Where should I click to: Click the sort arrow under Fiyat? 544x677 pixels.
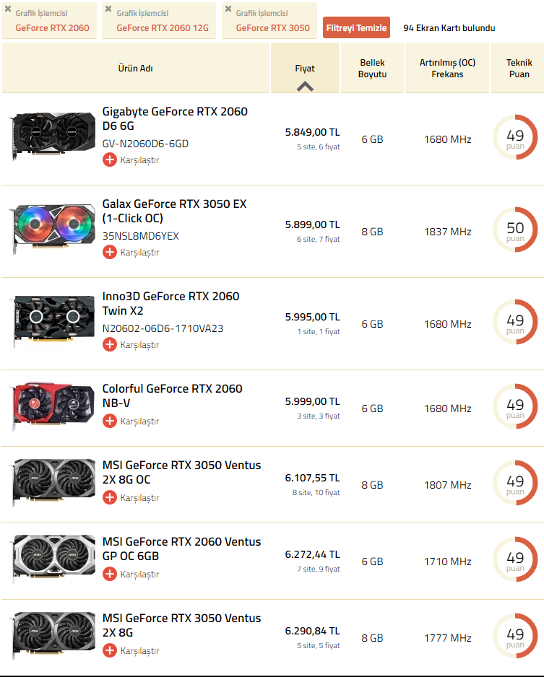(x=305, y=85)
